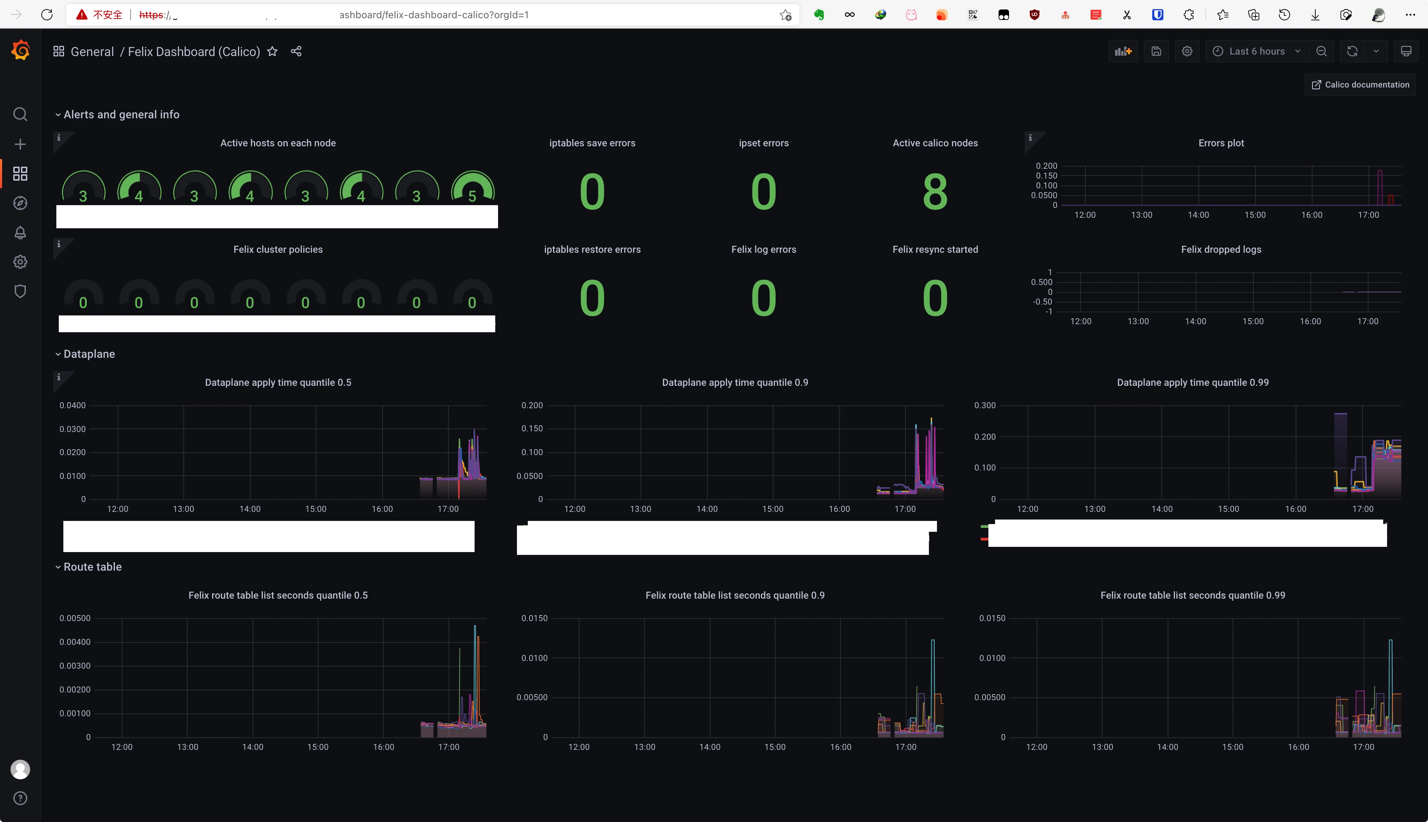Open the dashboard settings gear icon
The height and width of the screenshot is (822, 1428).
click(x=1187, y=51)
